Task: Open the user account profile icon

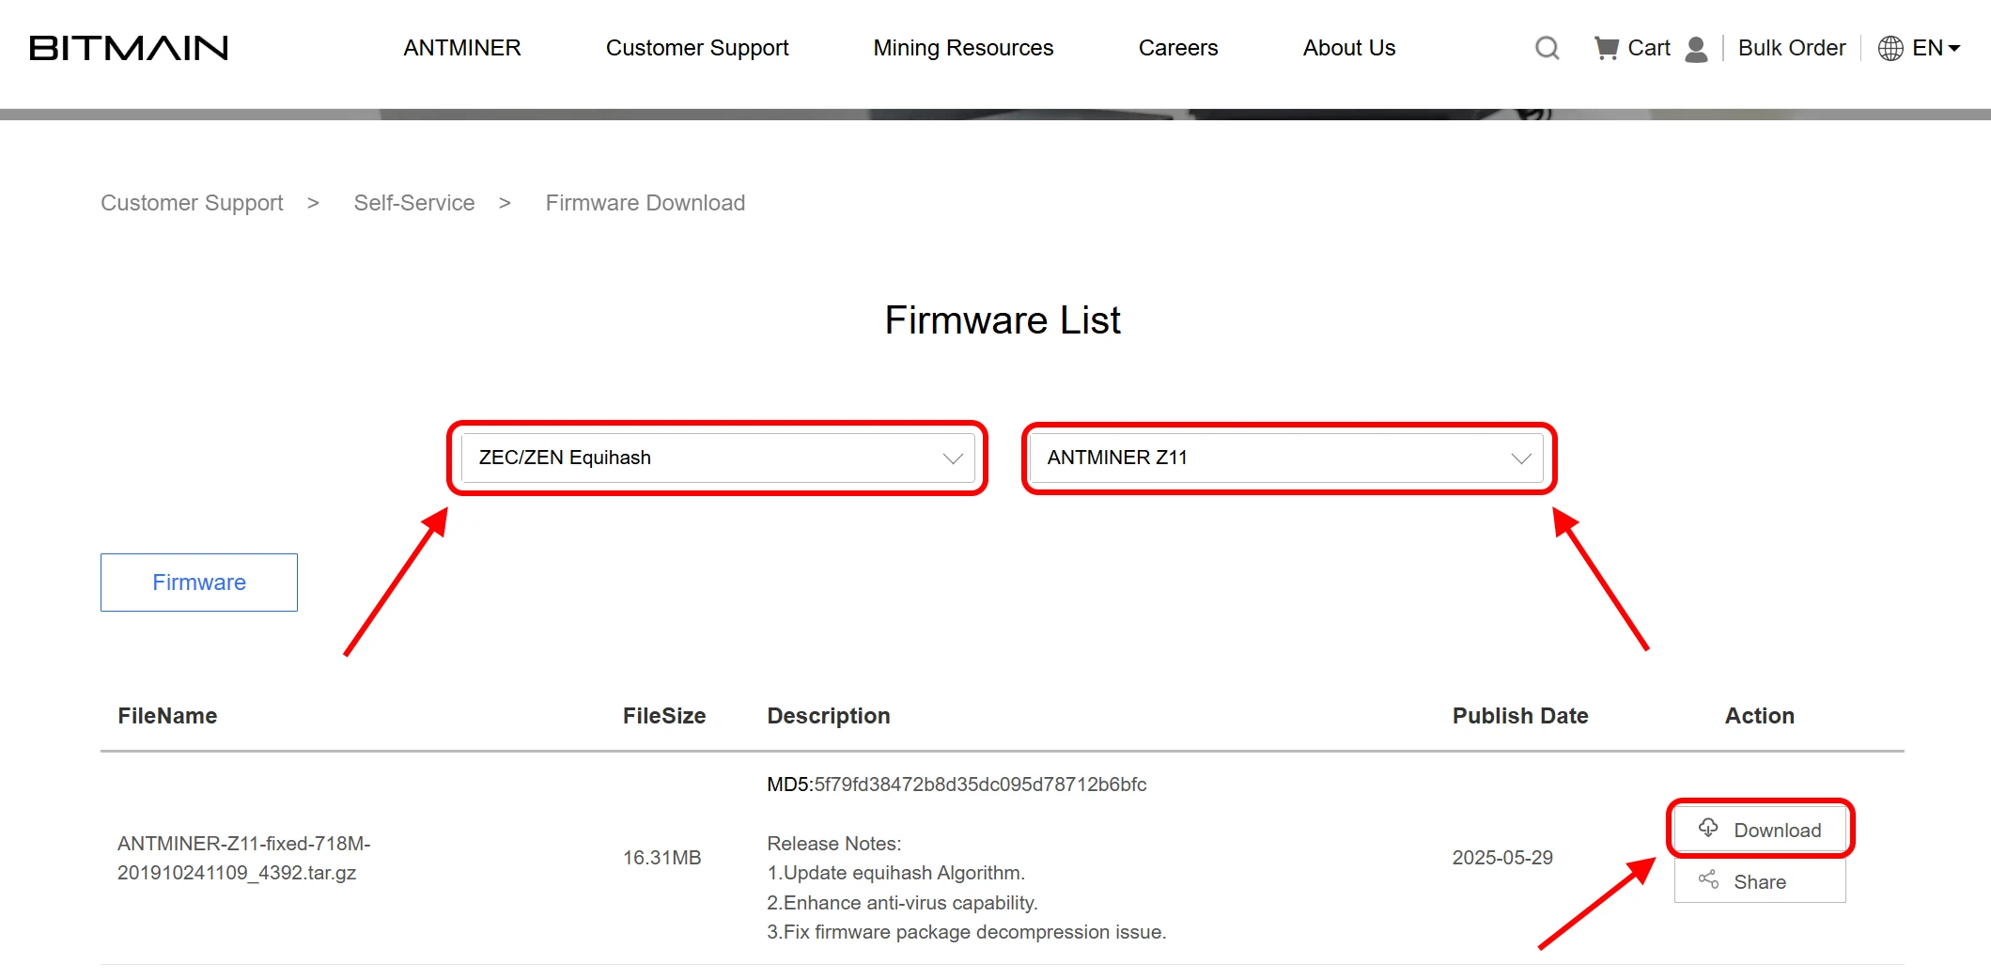Action: tap(1696, 49)
